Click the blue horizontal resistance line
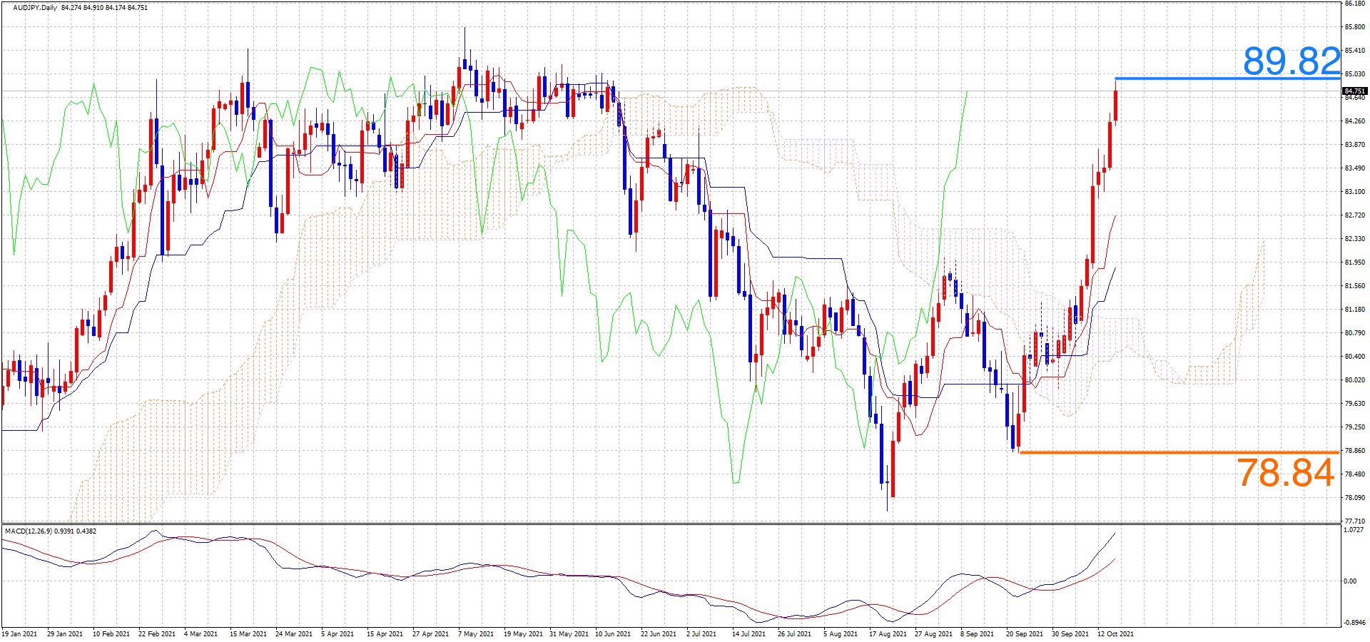Image resolution: width=1370 pixels, height=642 pixels. pyautogui.click(x=1213, y=78)
